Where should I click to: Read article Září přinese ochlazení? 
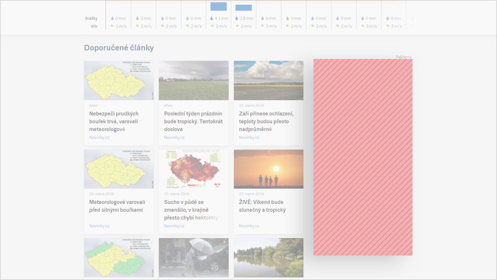click(266, 122)
